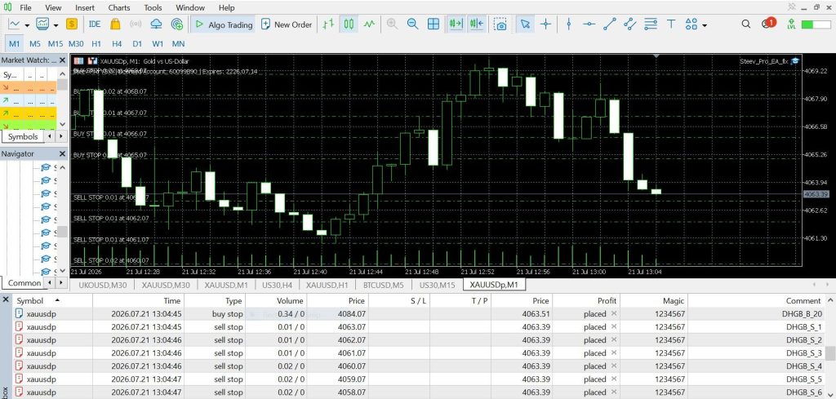Click the connection status bar indicator
The height and width of the screenshot is (399, 836).
click(x=816, y=24)
